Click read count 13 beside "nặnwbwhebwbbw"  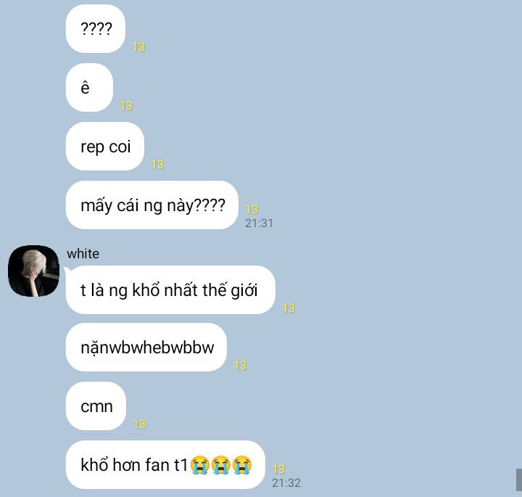click(x=240, y=365)
